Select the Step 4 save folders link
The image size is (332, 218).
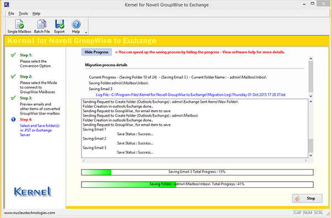click(x=40, y=130)
